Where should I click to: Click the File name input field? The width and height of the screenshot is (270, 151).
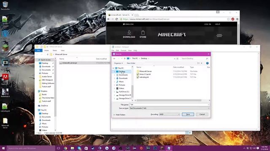tap(170, 104)
